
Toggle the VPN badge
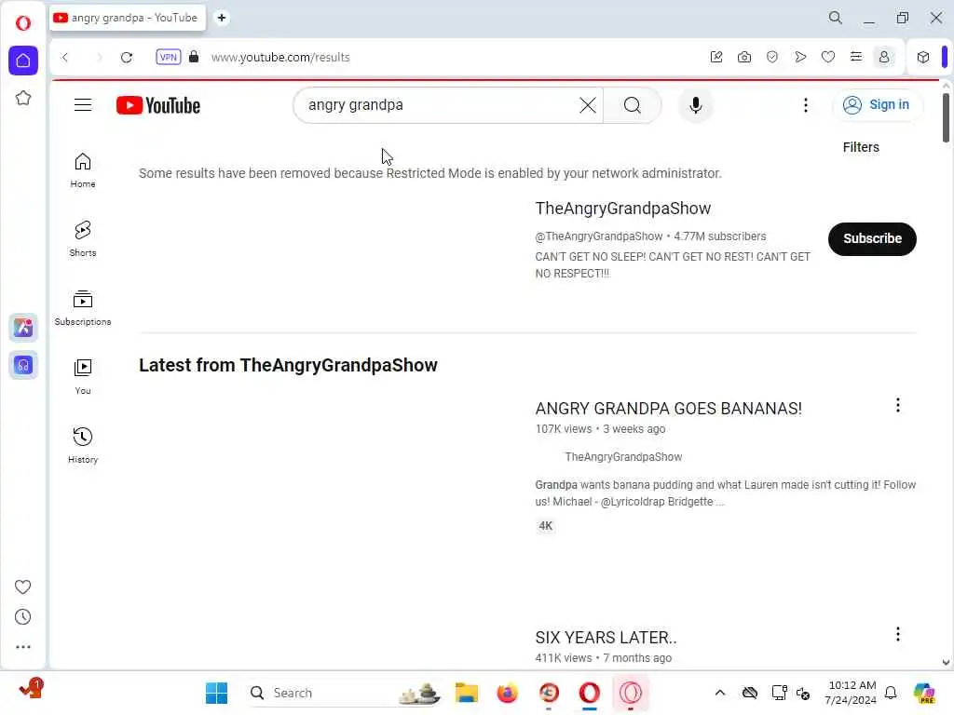(x=168, y=57)
